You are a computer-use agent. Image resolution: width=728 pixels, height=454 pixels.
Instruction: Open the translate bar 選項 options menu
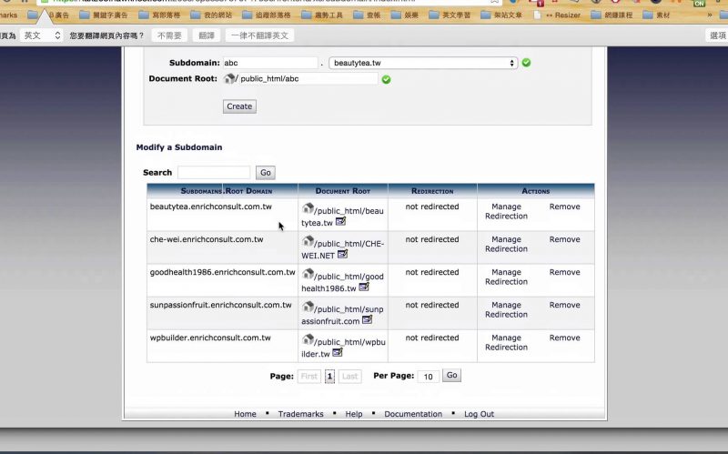pyautogui.click(x=717, y=35)
